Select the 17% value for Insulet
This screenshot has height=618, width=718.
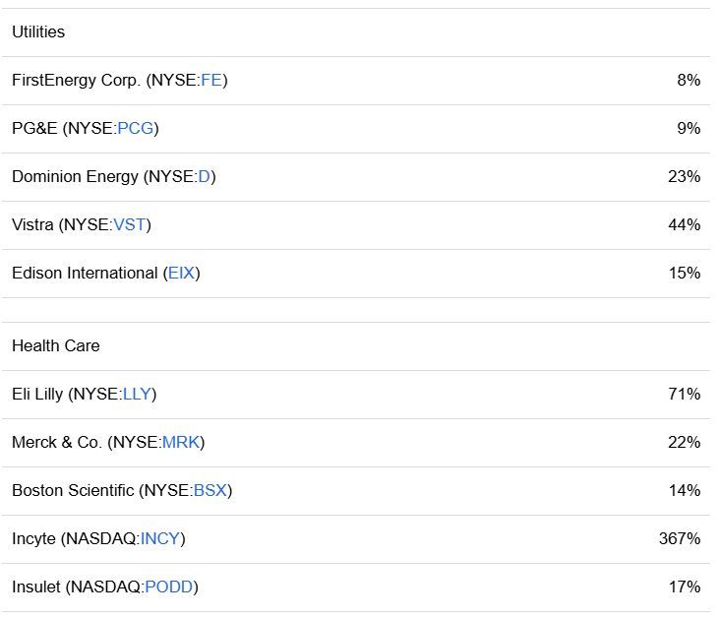coord(684,587)
